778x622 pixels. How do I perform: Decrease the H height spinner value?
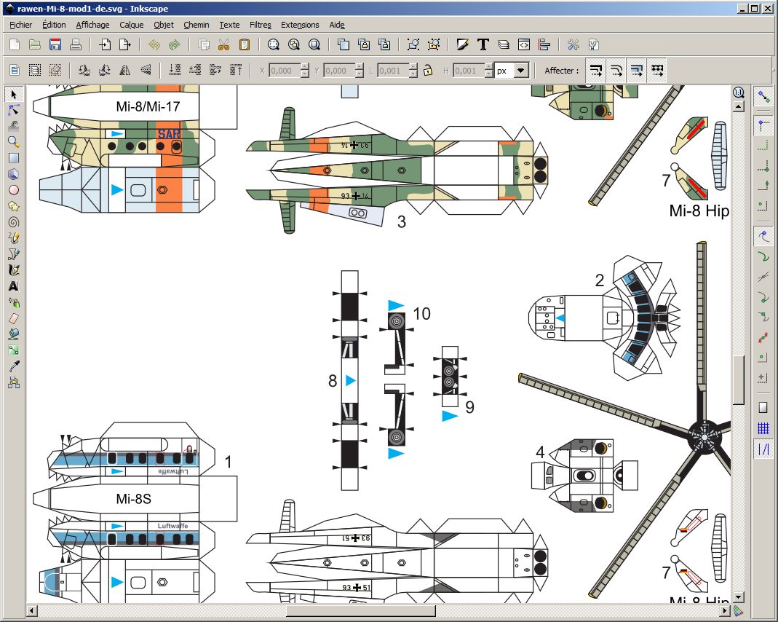click(x=485, y=74)
